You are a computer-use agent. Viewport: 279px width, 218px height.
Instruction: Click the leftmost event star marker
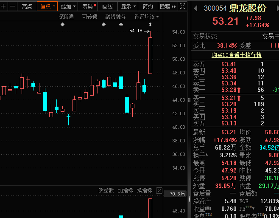(x=63, y=25)
